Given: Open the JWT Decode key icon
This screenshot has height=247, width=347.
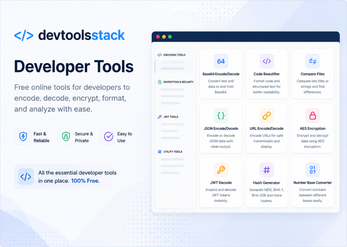Looking at the screenshot, I should click(221, 170).
